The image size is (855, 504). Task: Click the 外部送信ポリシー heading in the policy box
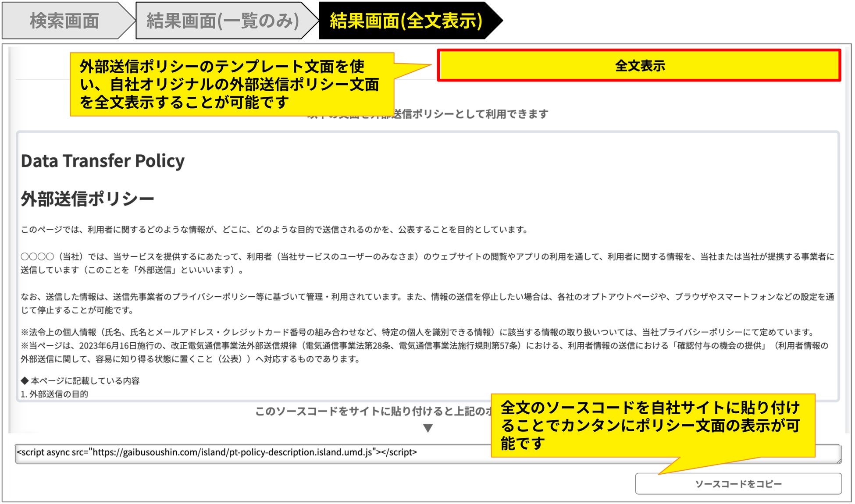pos(87,199)
